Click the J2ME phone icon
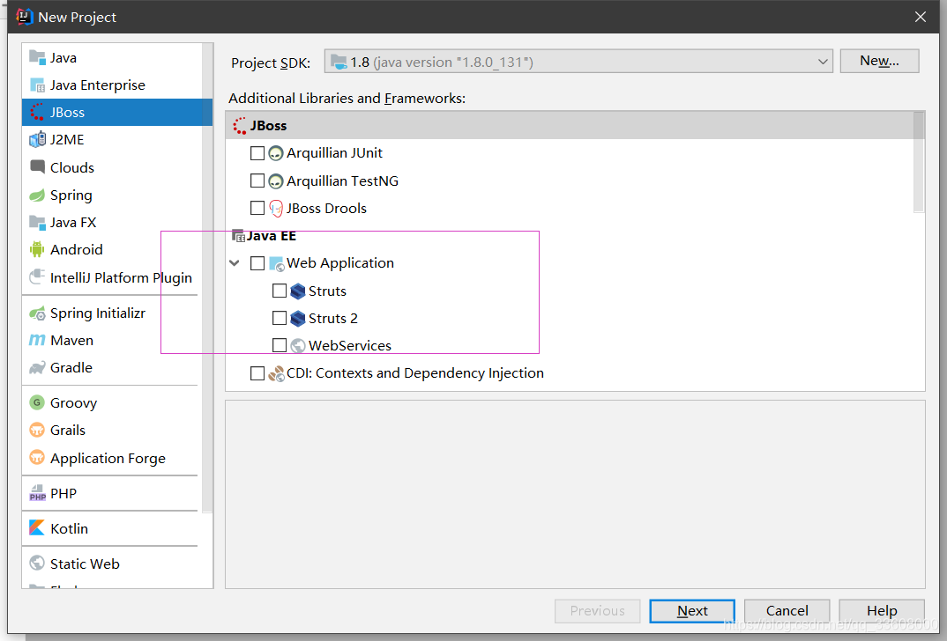Viewport: 947px width, 641px height. [37, 139]
